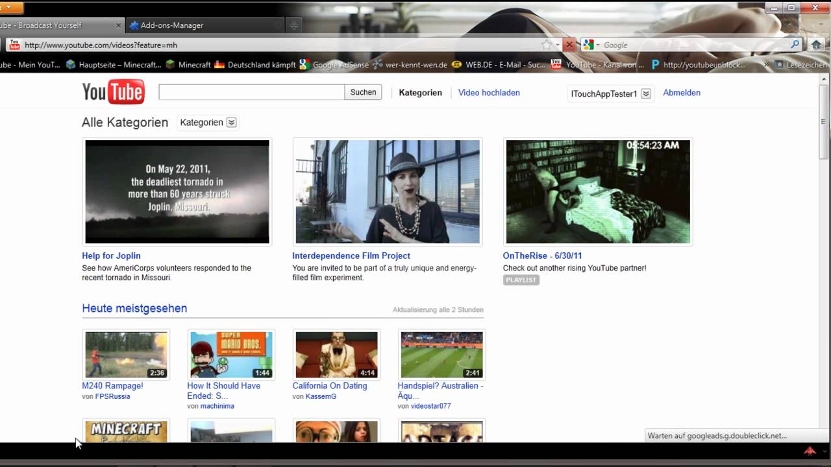The image size is (831, 467).
Task: Click 'Interdependence Film Project' title link
Action: coord(351,256)
